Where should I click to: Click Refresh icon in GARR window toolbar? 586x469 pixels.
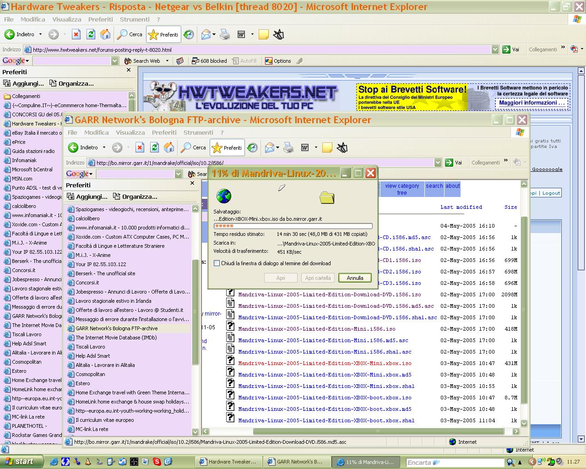pyautogui.click(x=154, y=147)
